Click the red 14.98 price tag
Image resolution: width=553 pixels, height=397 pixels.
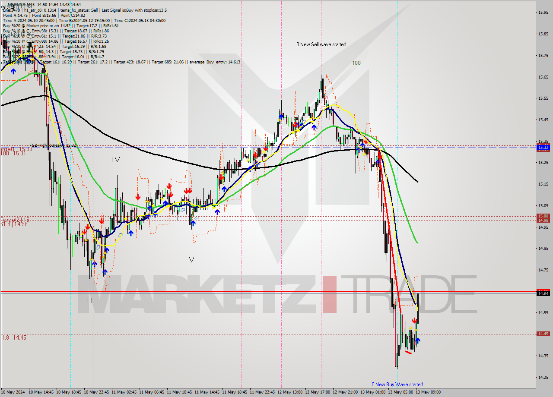543,221
